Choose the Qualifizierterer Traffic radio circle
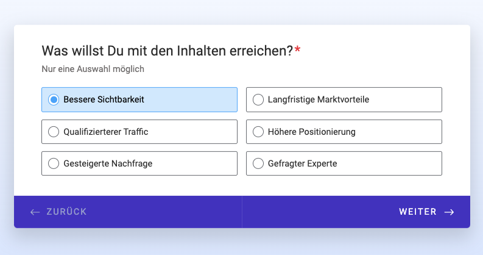The image size is (483, 255). click(x=54, y=131)
